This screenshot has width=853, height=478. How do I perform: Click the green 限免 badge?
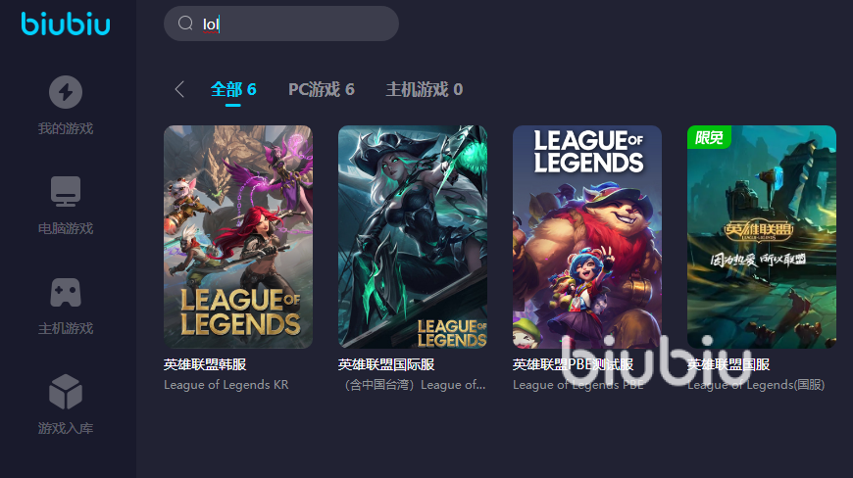point(709,137)
